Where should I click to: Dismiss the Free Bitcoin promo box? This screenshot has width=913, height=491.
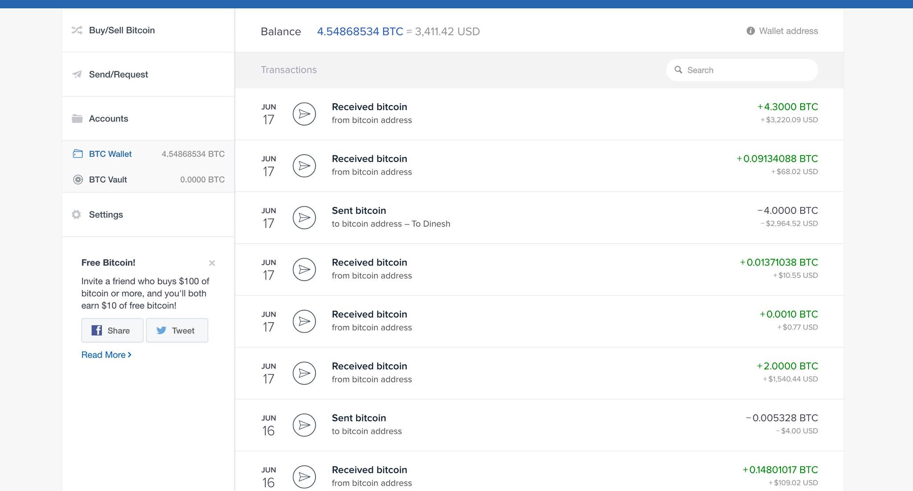[x=212, y=263]
